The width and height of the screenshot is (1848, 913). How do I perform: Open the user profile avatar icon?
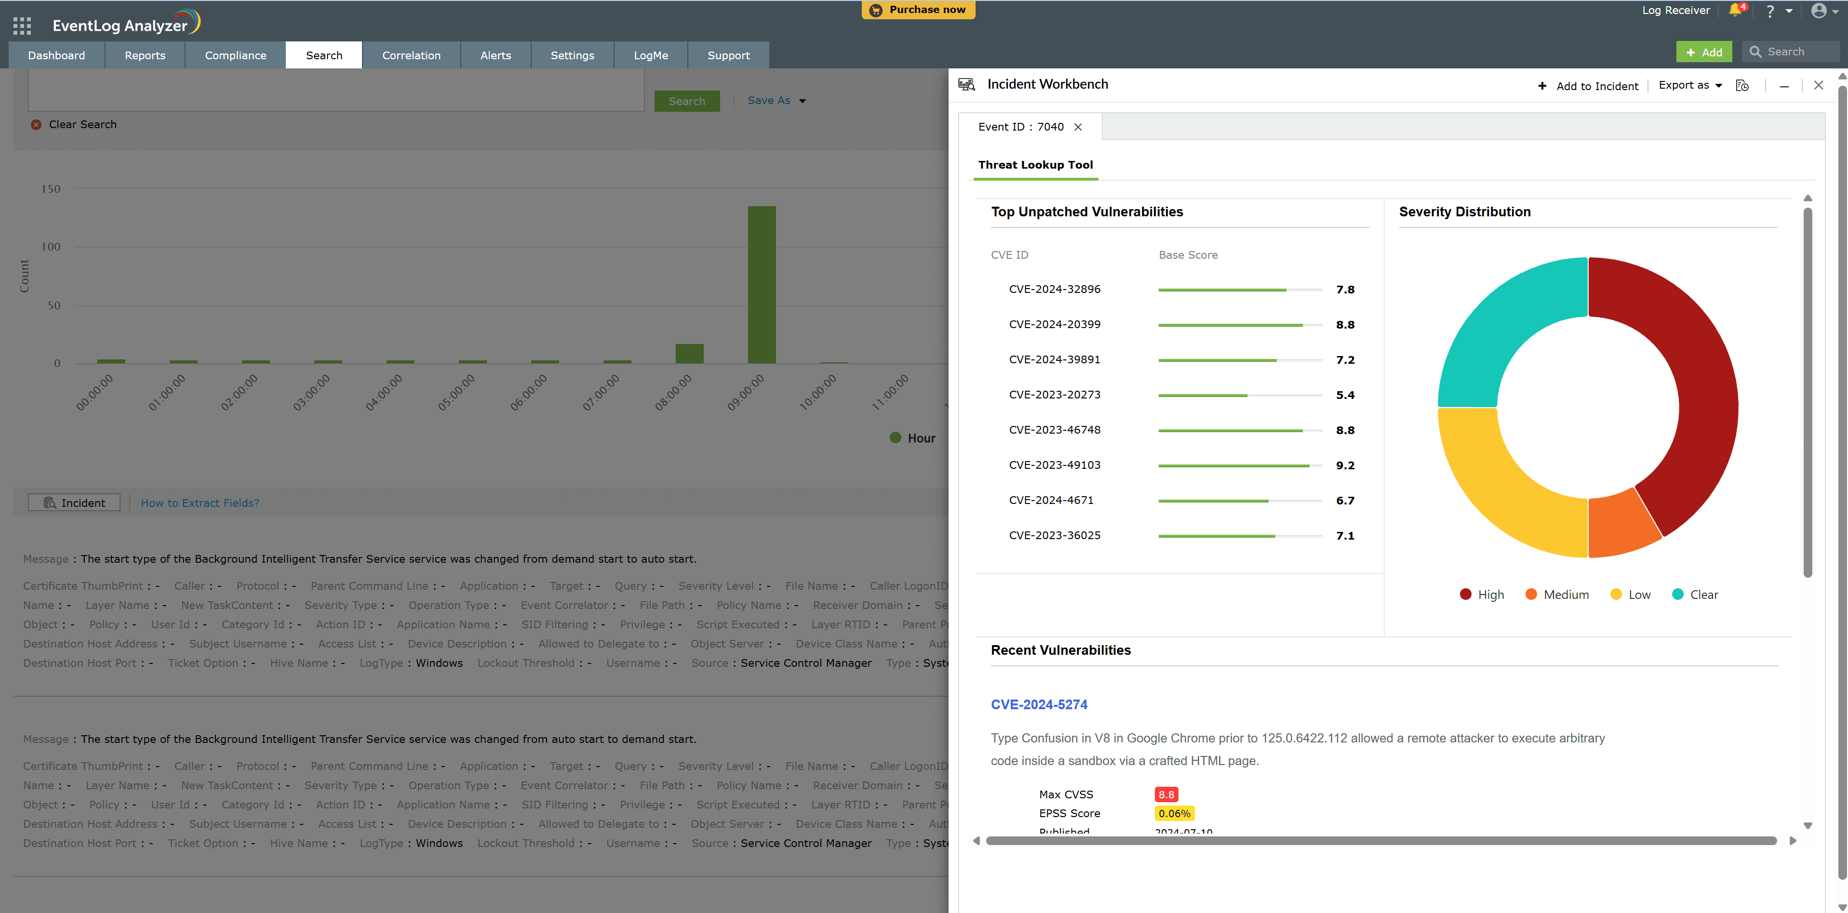point(1819,11)
